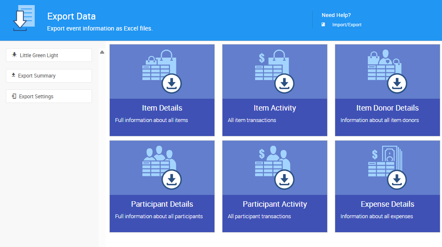
Task: Click the Export Settings icon
Action: pos(14,96)
